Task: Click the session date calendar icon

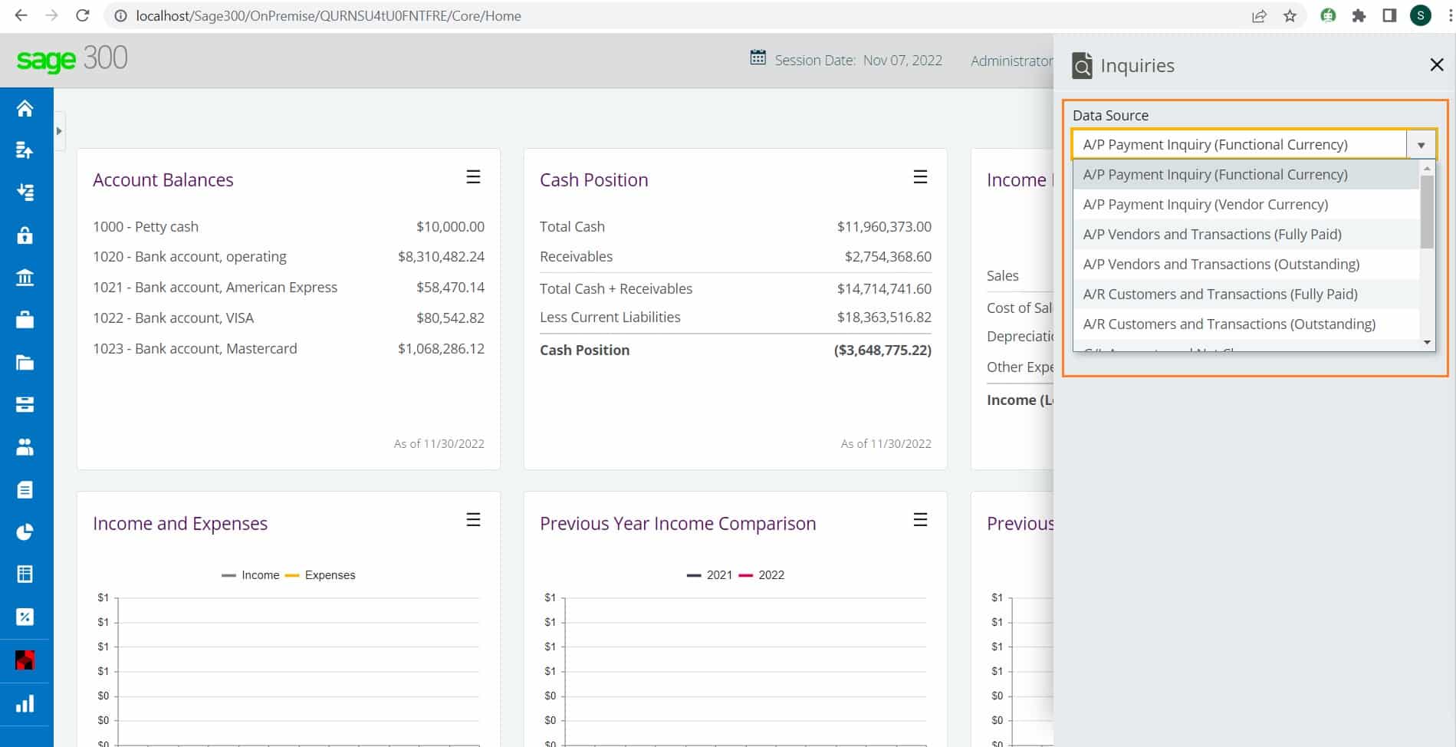Action: [758, 58]
